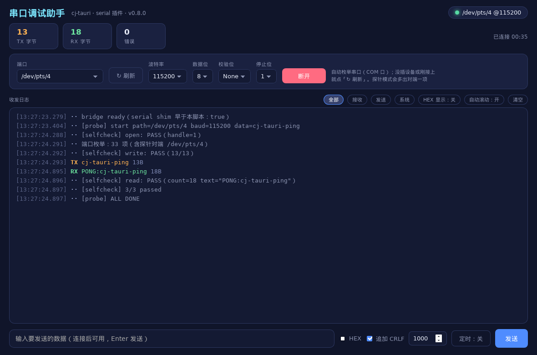The image size is (537, 355).
Task: Click the 1000 interval input field
Action: click(x=428, y=339)
